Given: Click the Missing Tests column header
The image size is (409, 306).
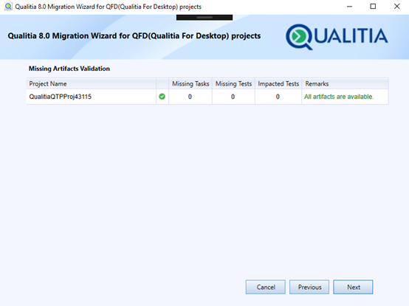Looking at the screenshot, I should pos(233,83).
